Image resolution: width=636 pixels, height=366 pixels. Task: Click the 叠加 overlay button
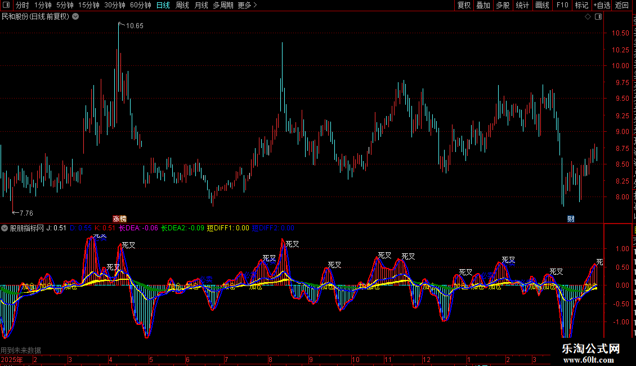point(483,5)
